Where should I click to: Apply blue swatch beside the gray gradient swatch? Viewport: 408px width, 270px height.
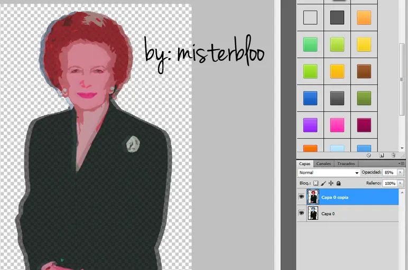point(310,98)
